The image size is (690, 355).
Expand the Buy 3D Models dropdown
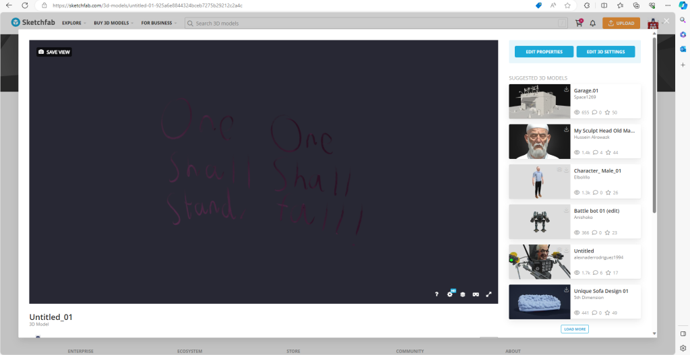pyautogui.click(x=113, y=23)
